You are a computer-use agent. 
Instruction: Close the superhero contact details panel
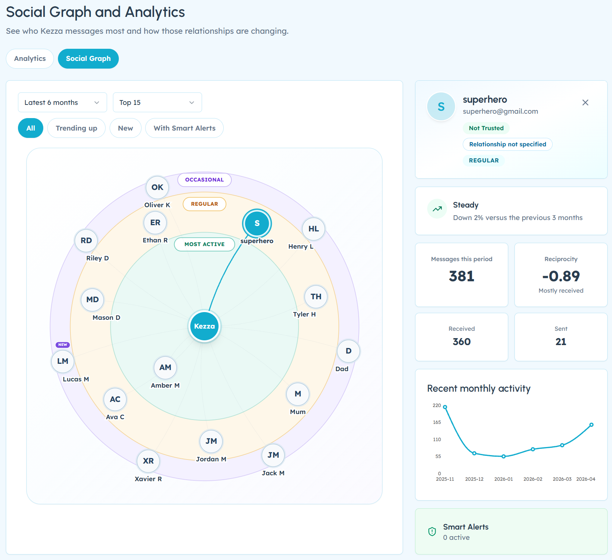coord(585,103)
